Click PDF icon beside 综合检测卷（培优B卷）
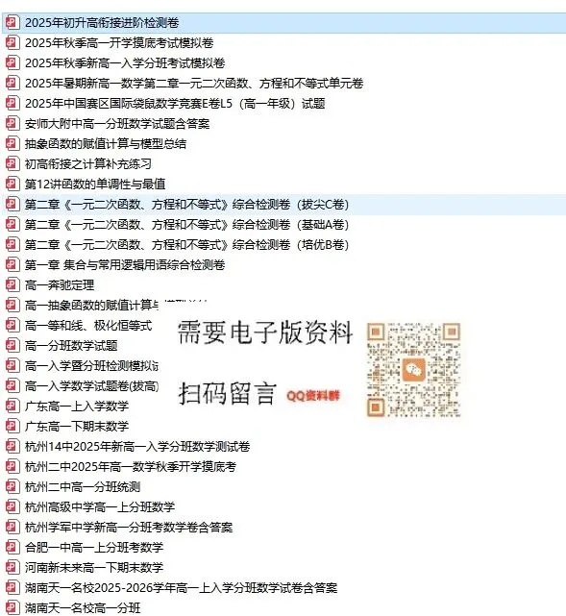 coord(12,244)
